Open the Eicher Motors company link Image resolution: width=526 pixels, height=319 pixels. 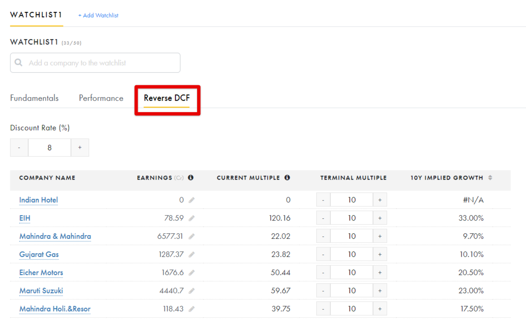[x=41, y=272]
